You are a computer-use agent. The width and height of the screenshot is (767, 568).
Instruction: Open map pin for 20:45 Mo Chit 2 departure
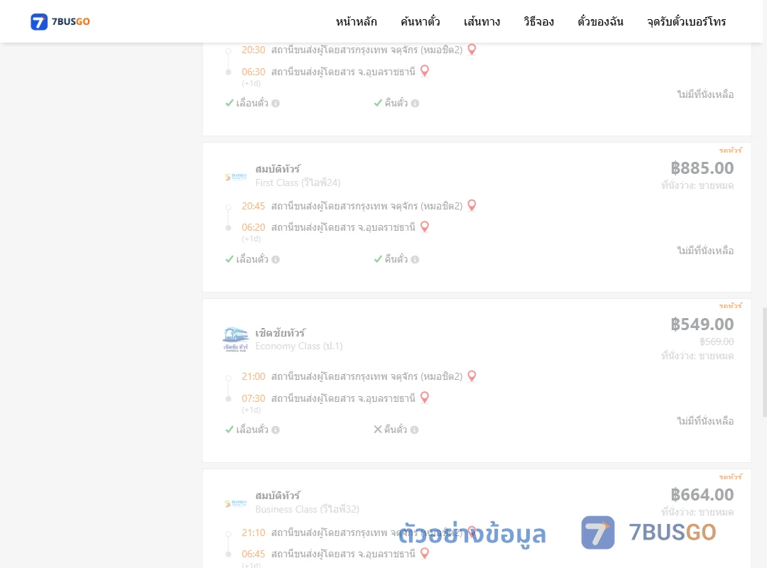(x=472, y=205)
